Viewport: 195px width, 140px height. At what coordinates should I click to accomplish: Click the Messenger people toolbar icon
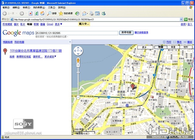(x=104, y=13)
